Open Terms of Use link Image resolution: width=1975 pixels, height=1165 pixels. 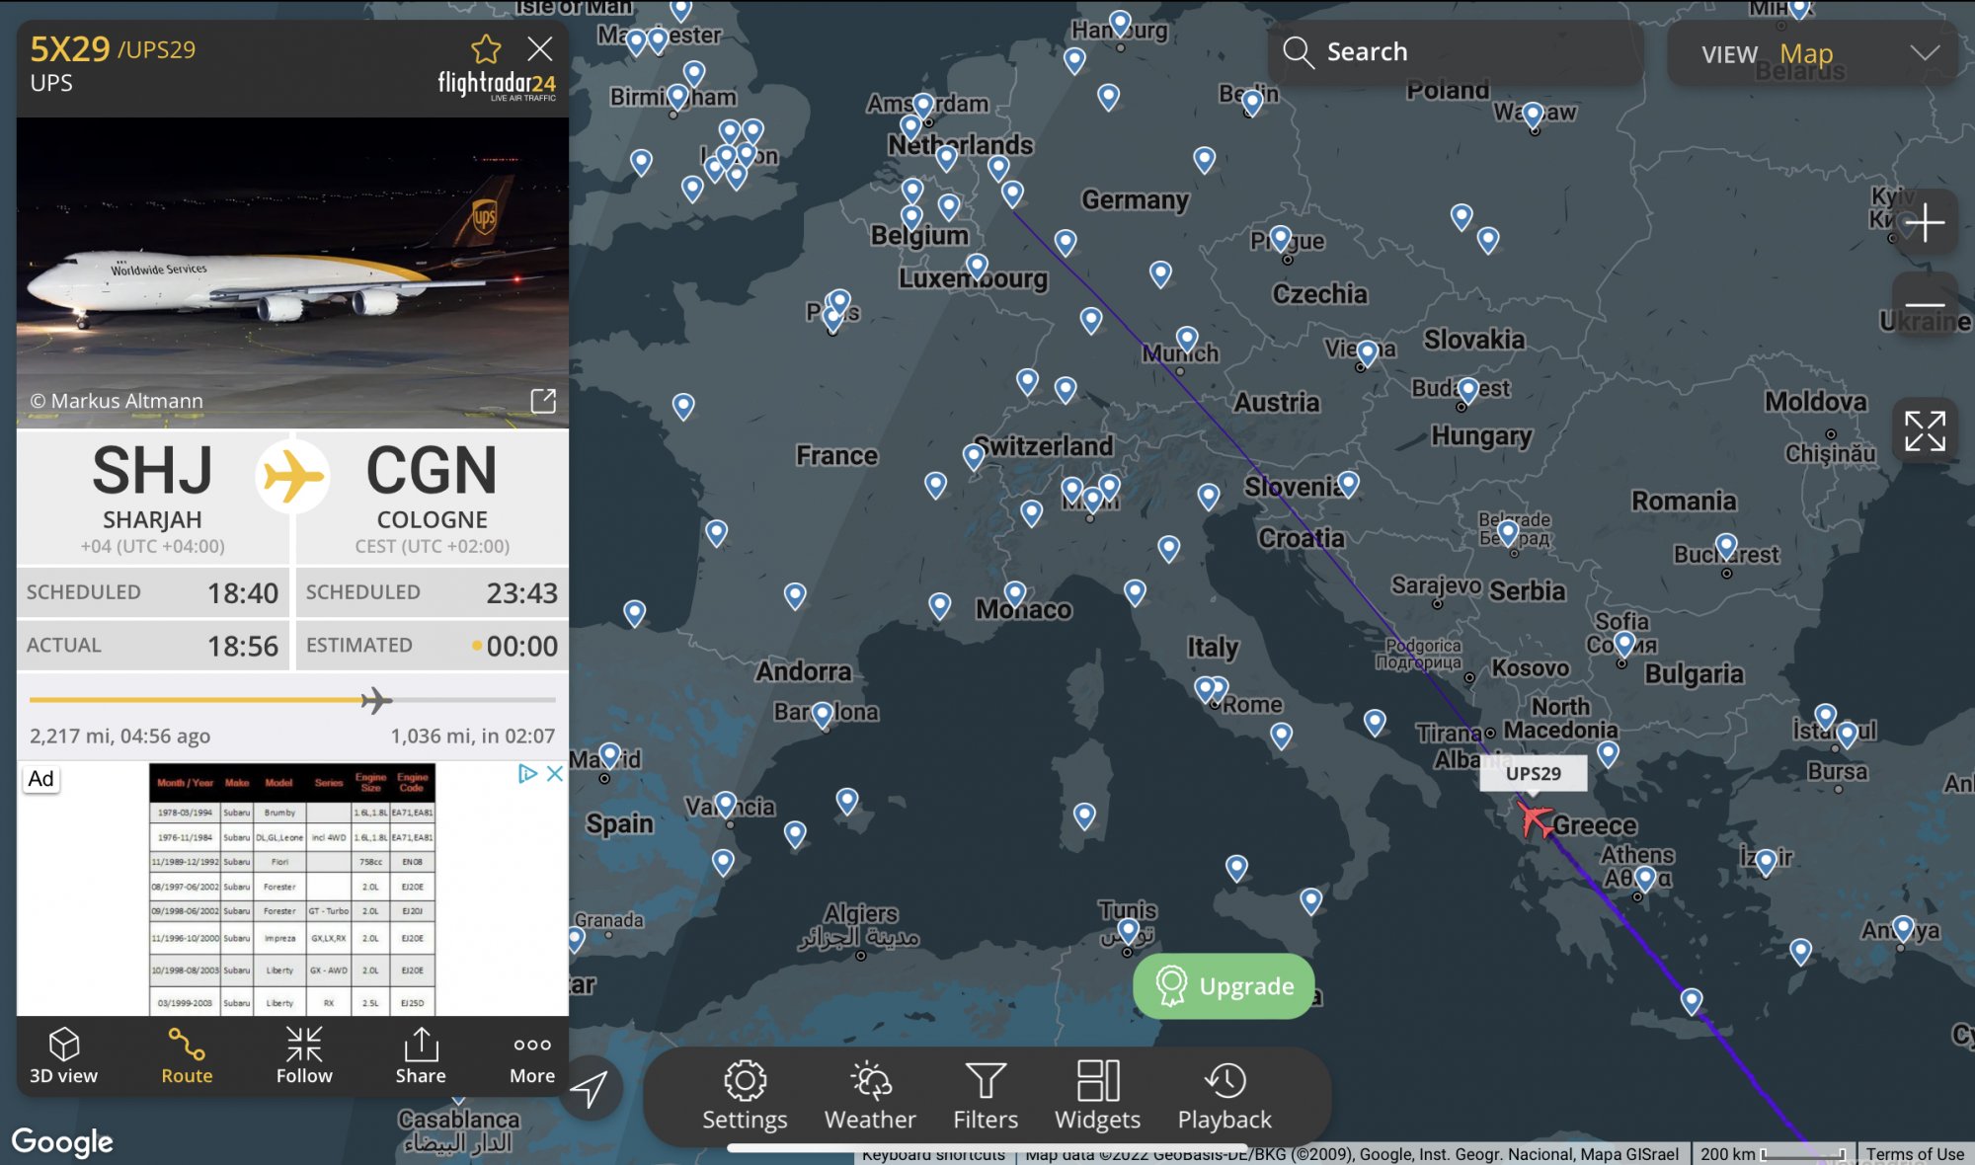[x=1915, y=1154]
